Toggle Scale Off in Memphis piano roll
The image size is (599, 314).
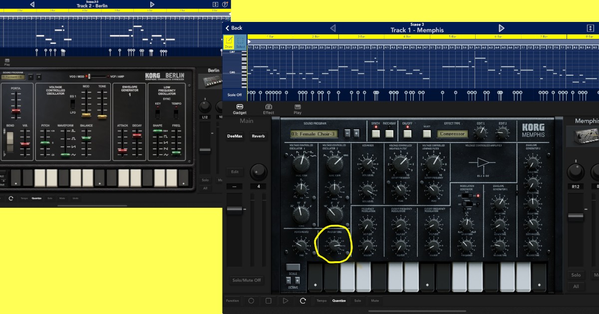click(x=235, y=95)
